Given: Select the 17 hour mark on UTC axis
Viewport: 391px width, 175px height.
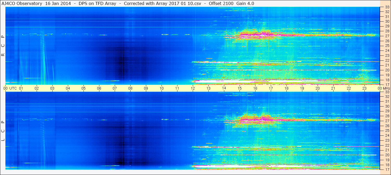Looking at the screenshot, I should pos(271,88).
